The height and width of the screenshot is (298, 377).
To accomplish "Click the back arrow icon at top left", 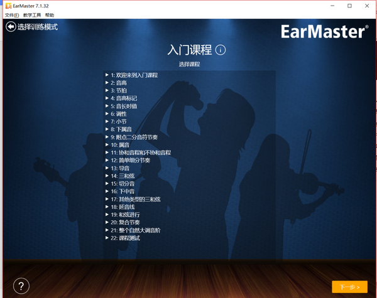I will [x=11, y=27].
